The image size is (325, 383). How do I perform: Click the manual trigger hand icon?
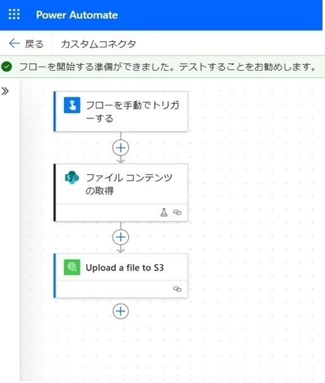click(x=72, y=105)
